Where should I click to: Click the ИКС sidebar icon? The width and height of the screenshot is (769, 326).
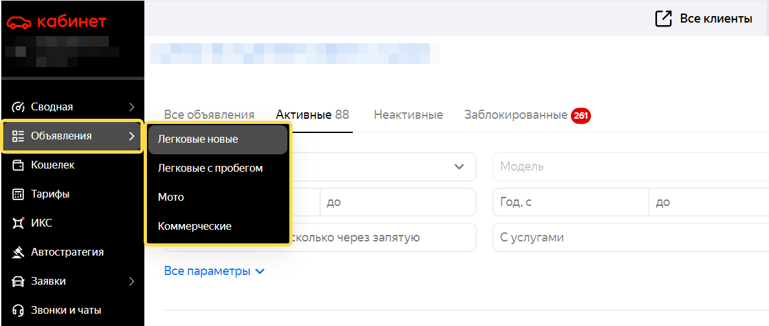(18, 223)
